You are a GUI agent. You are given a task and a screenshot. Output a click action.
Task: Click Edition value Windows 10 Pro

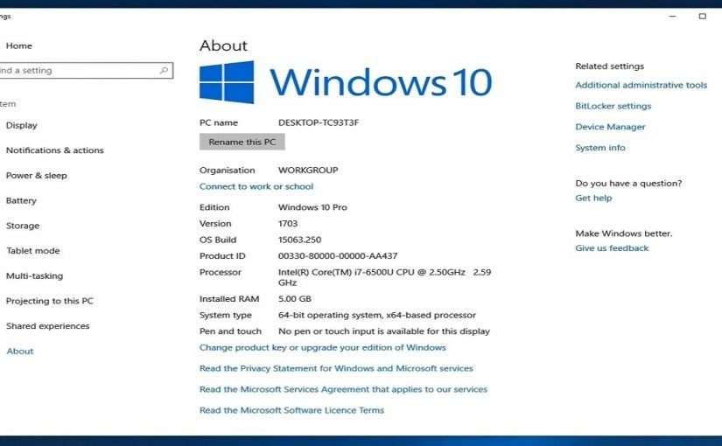click(312, 207)
